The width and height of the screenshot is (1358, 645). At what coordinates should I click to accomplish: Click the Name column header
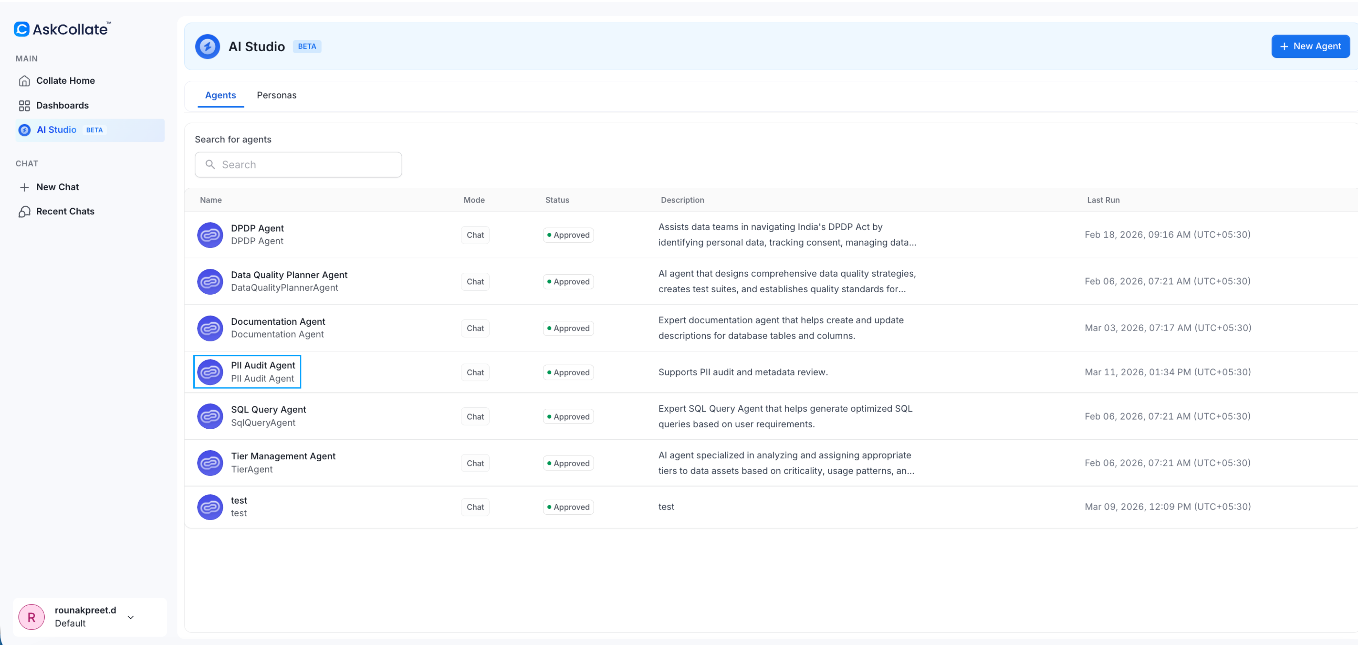tap(211, 200)
